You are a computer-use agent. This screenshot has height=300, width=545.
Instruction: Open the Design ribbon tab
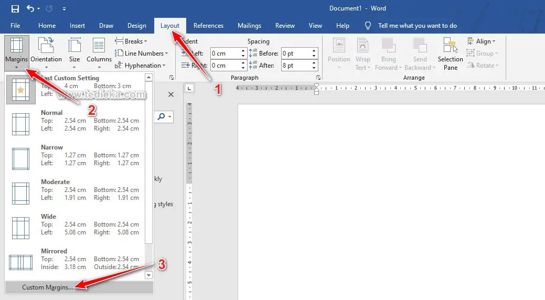coord(136,26)
